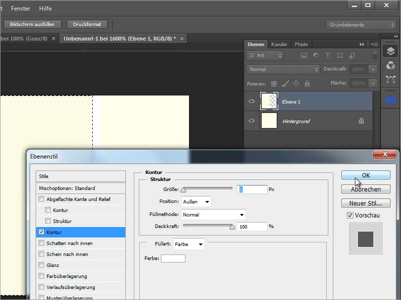Click the pixel layer filter icon
Viewport: 401px width, 300px height.
click(304, 55)
